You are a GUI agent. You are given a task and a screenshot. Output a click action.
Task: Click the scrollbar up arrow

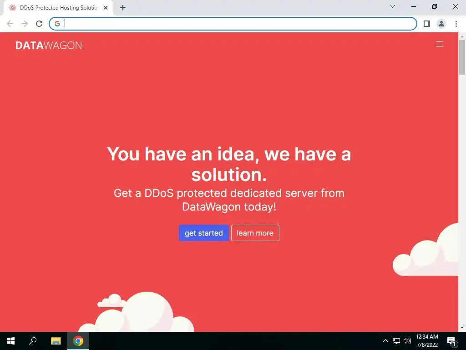pyautogui.click(x=462, y=36)
